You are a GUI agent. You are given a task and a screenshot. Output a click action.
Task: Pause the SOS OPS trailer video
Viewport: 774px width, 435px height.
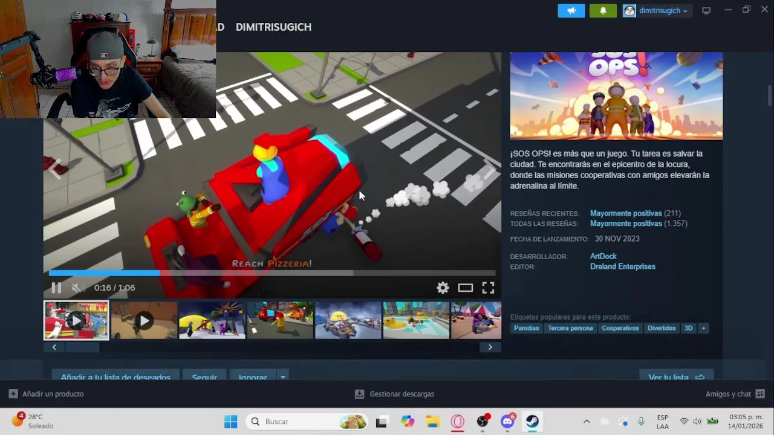[56, 288]
